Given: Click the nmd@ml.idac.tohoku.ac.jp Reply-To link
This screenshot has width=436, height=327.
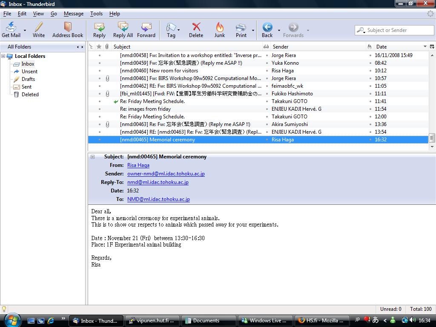Looking at the screenshot, I should [158, 182].
